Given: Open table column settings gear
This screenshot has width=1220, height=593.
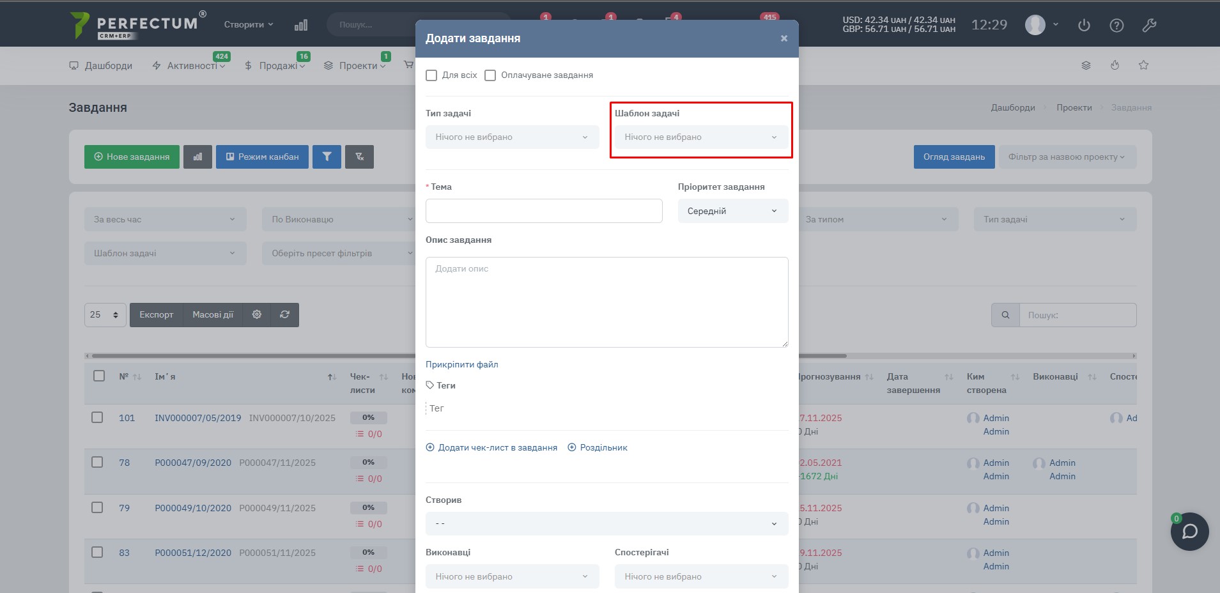Looking at the screenshot, I should [257, 314].
